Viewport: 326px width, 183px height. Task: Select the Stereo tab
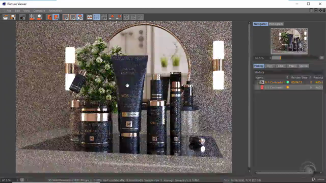pos(304,66)
